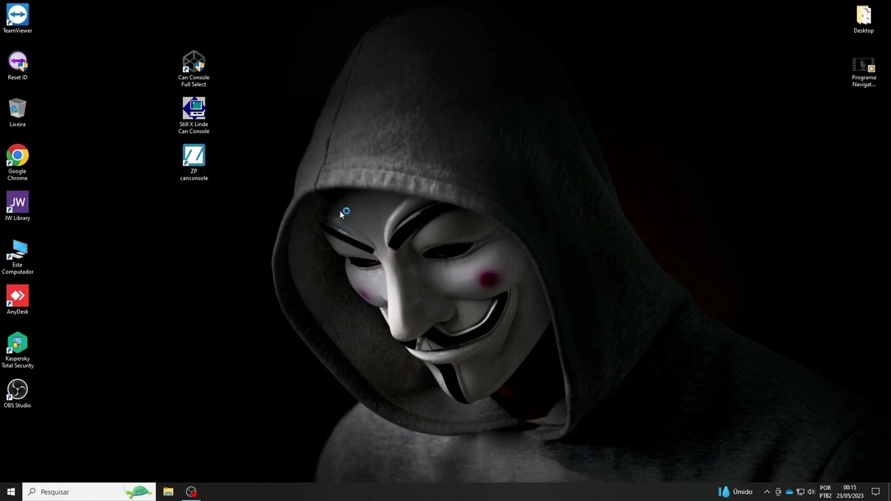Show hidden system tray icons
The height and width of the screenshot is (501, 891).
coord(767,492)
